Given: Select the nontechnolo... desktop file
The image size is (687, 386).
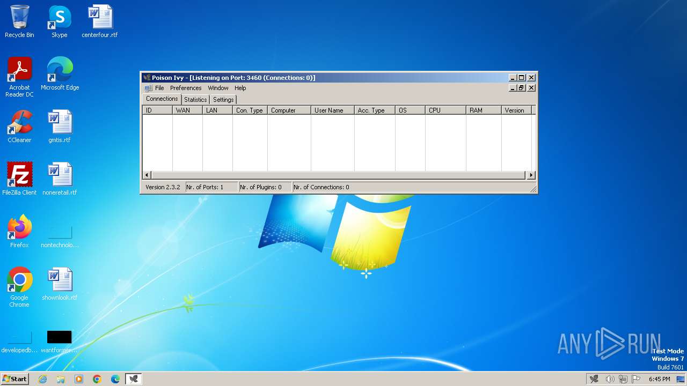Looking at the screenshot, I should (60, 236).
